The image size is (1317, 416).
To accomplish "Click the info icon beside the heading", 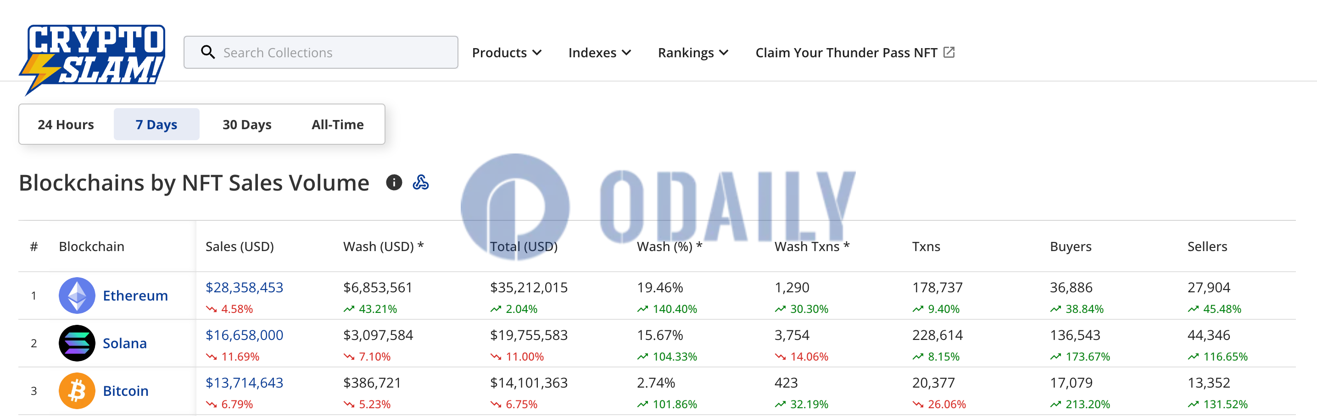I will point(394,182).
